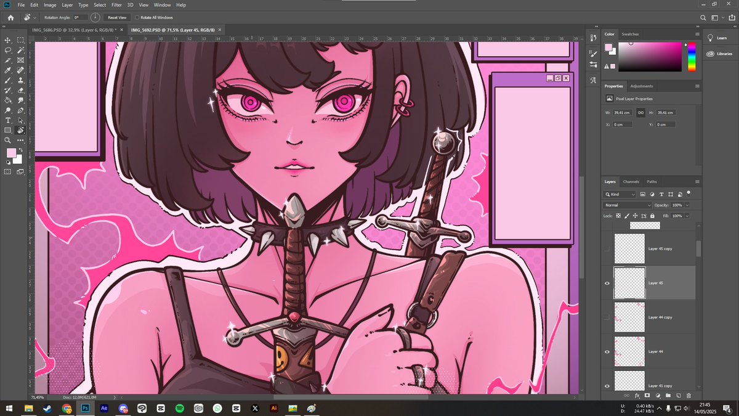Show the hidden Layer 45 copy
This screenshot has height=416, width=739.
606,249
